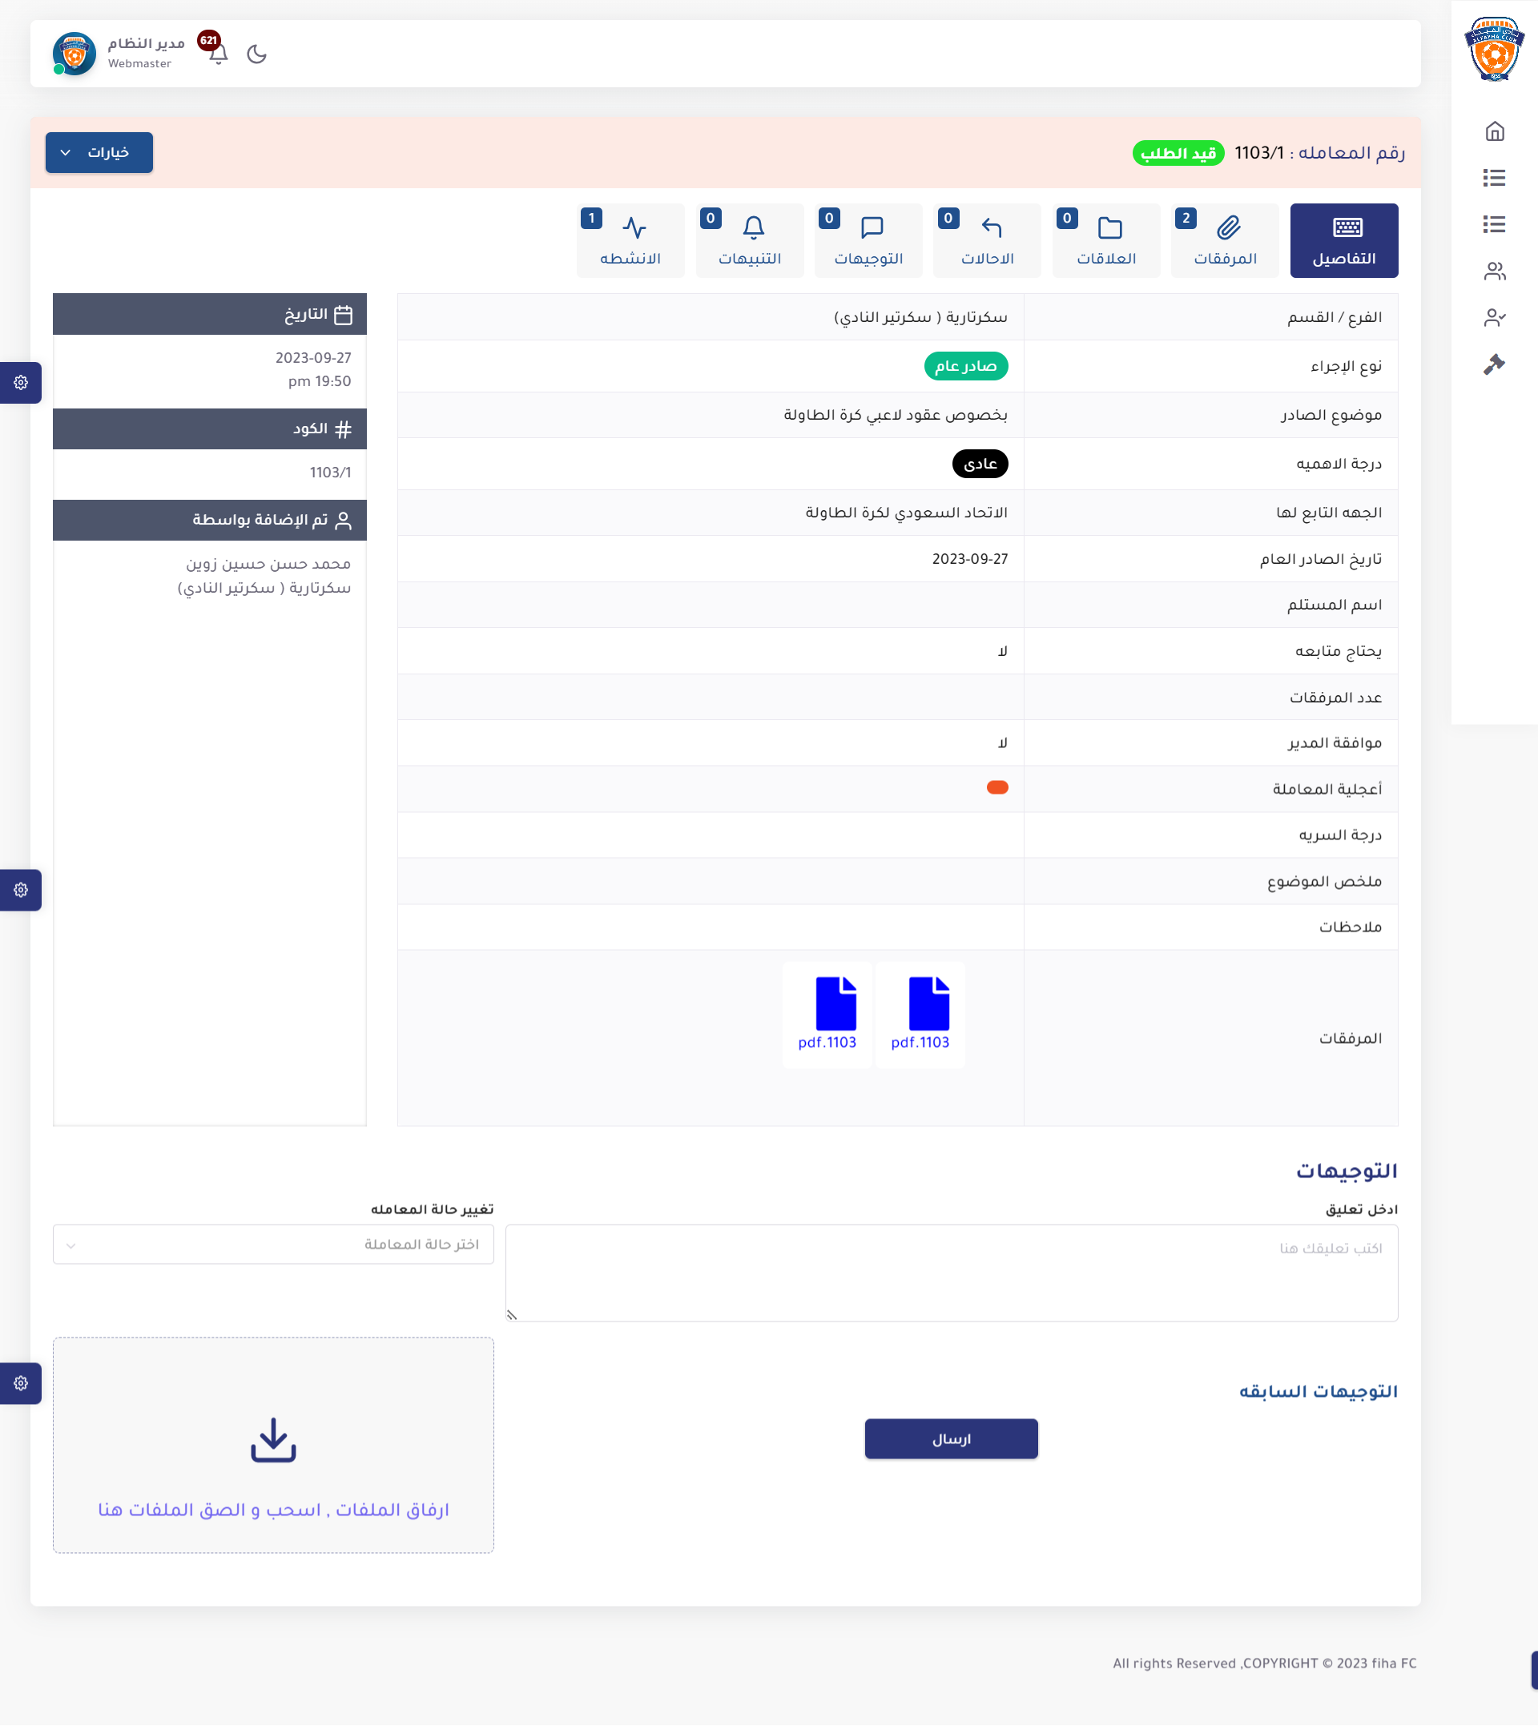Open the users group sidebar icon

click(x=1494, y=272)
